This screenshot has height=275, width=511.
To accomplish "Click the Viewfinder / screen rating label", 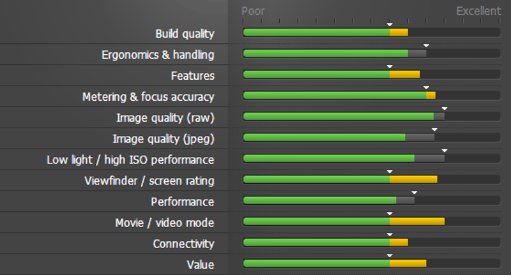I will tap(149, 181).
